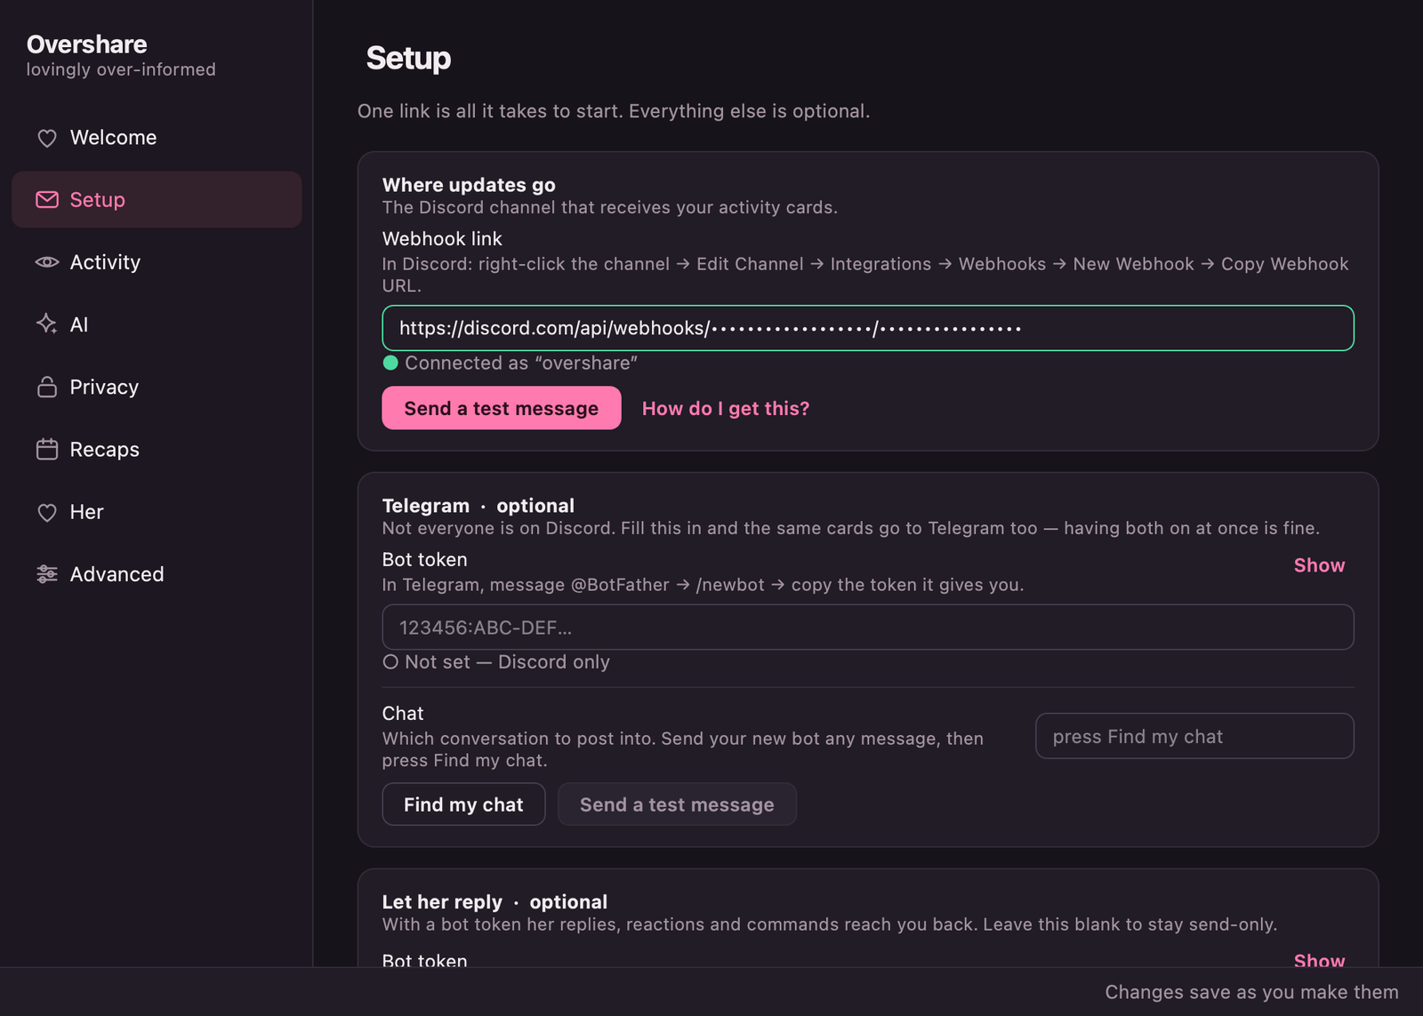1423x1016 pixels.
Task: Open the Welcome page
Action: click(x=157, y=138)
